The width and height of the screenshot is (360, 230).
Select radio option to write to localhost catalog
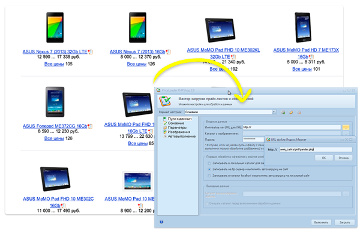point(209,175)
